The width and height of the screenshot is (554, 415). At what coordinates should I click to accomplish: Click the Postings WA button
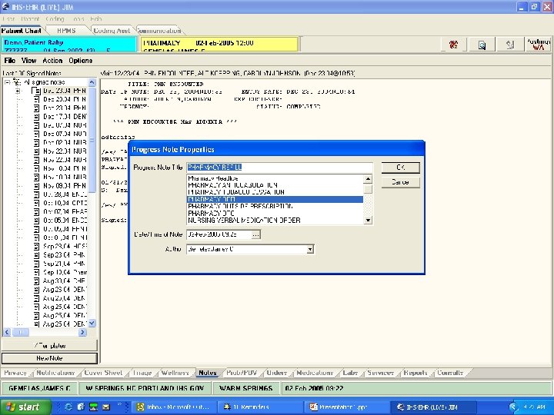(538, 45)
